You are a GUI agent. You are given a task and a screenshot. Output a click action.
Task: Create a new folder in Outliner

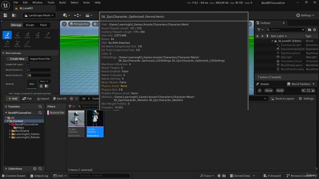tap(310, 30)
